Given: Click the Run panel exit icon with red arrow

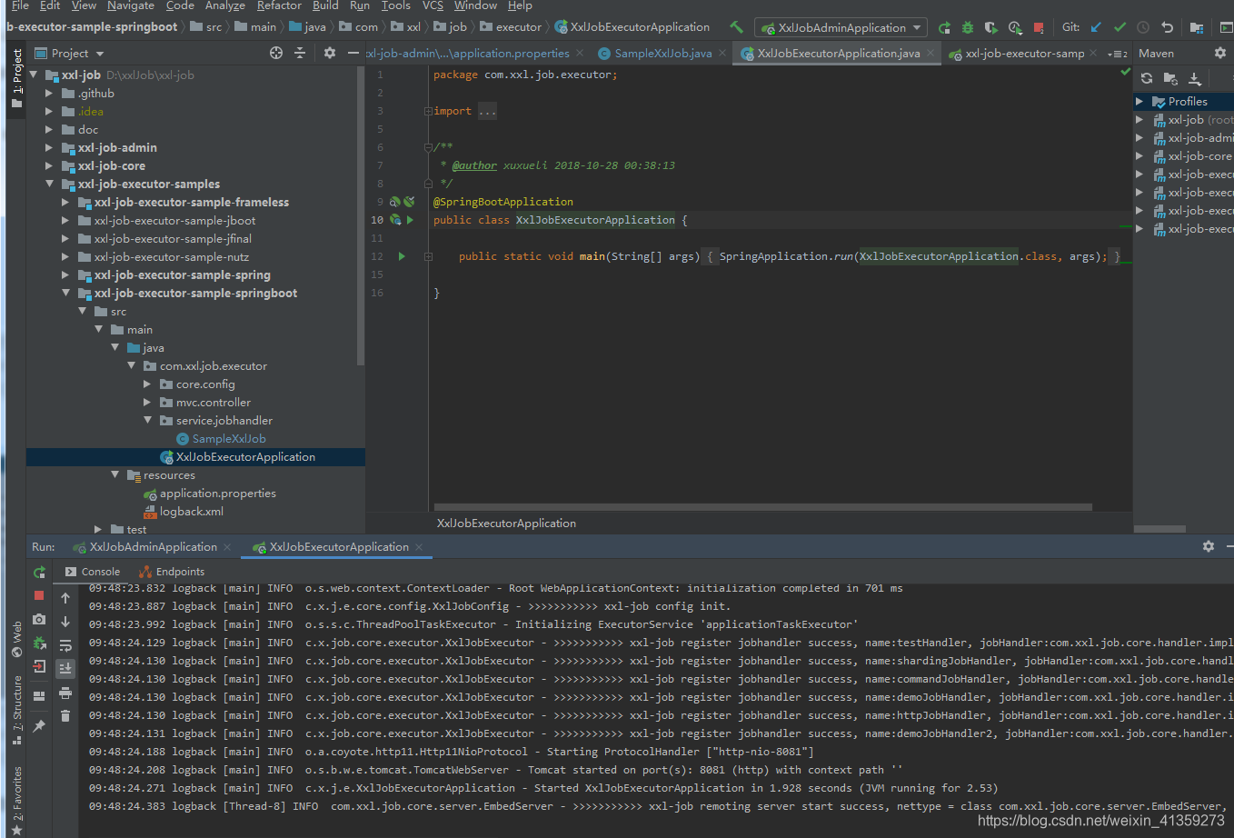Looking at the screenshot, I should tap(39, 666).
